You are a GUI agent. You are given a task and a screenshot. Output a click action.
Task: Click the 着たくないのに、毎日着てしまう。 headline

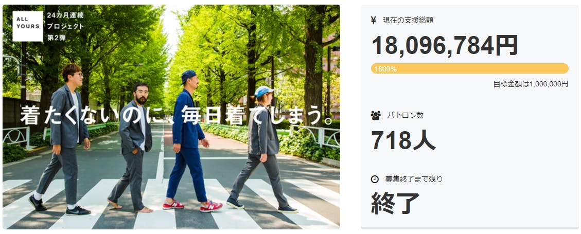(177, 116)
